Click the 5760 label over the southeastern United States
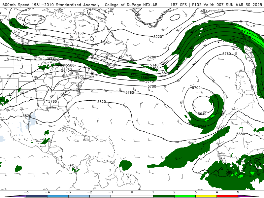The height and width of the screenshot is (198, 264). pyautogui.click(x=52, y=101)
